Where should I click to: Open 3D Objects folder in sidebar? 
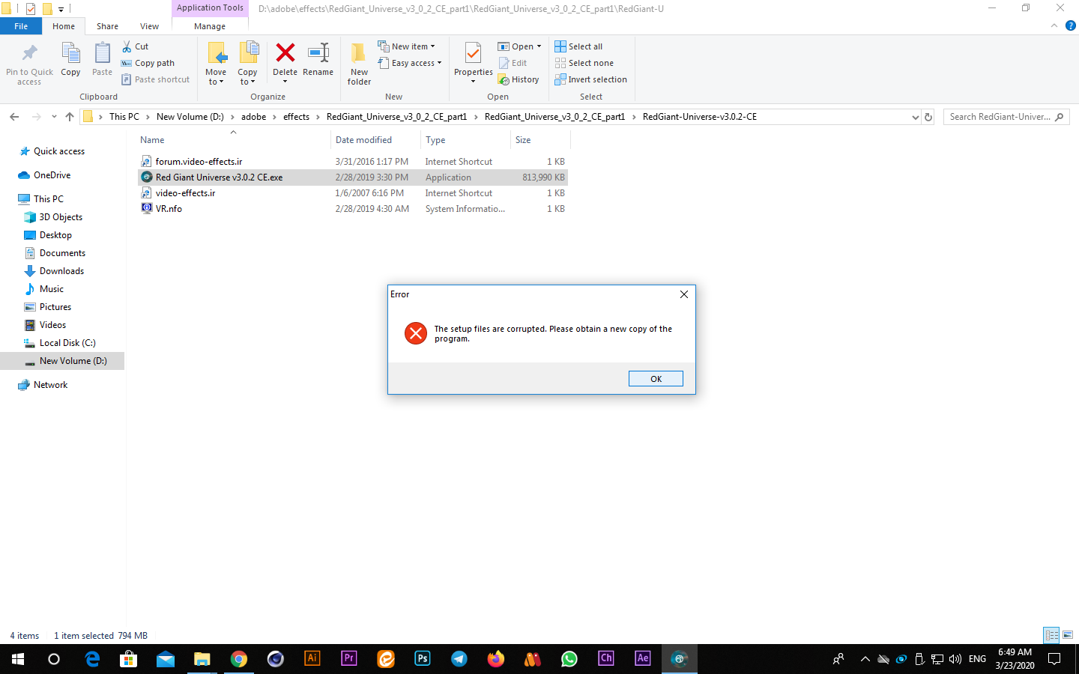(x=61, y=217)
